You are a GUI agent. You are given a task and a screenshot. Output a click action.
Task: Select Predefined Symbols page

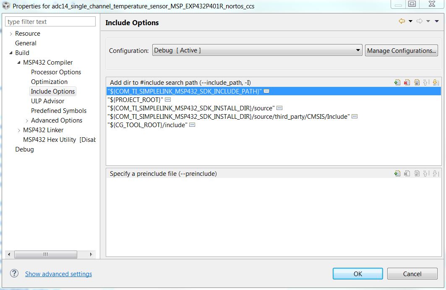pyautogui.click(x=59, y=111)
